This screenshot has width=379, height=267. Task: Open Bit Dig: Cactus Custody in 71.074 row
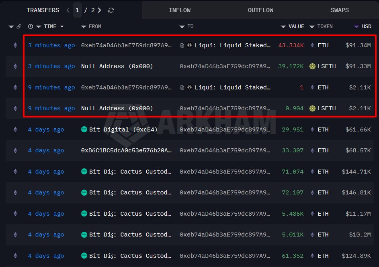tap(130, 172)
